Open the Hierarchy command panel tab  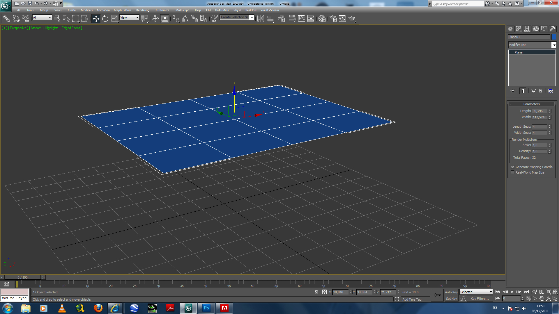pos(527,29)
